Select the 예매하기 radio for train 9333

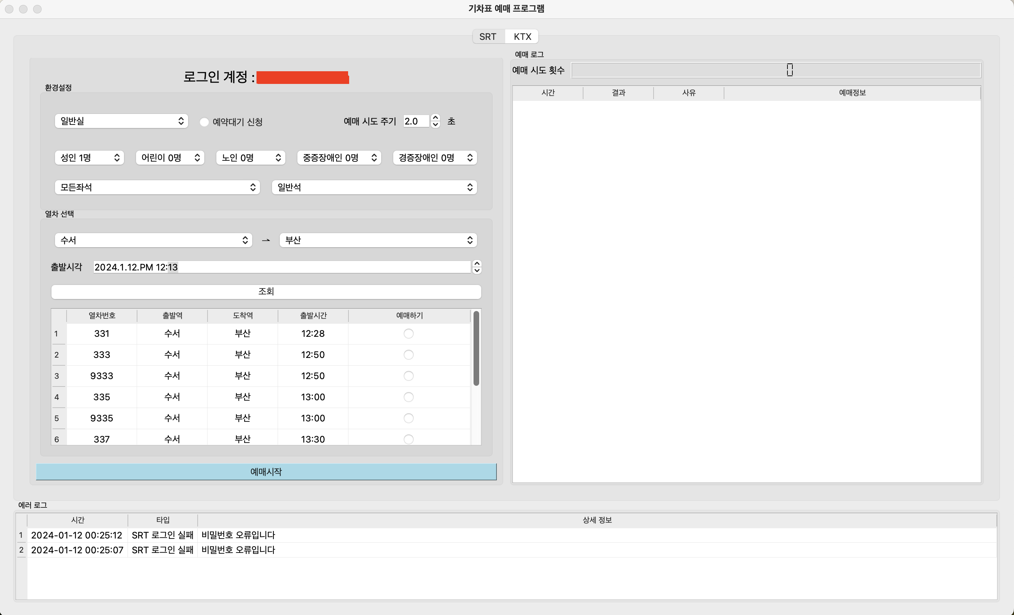(408, 376)
